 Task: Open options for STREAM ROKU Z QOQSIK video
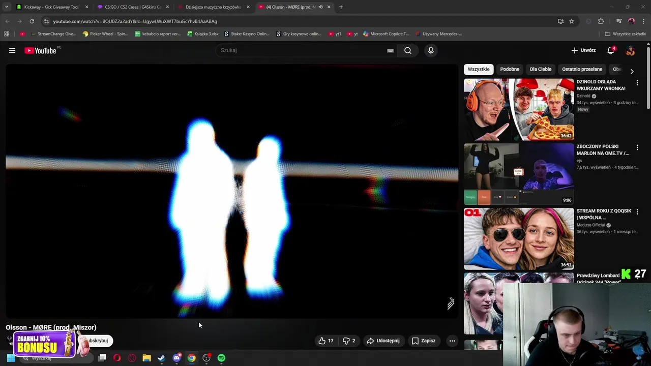pos(637,211)
